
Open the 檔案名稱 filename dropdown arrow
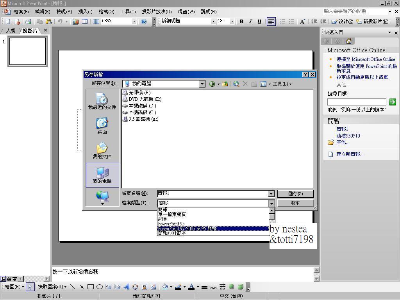[271, 194]
